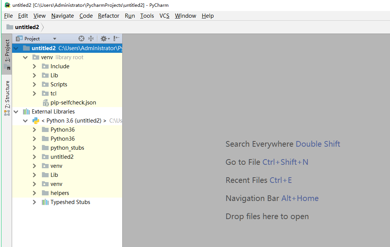Click the untitled2 folder icon in navigation bar
Image resolution: width=390 pixels, height=247 pixels.
10,27
